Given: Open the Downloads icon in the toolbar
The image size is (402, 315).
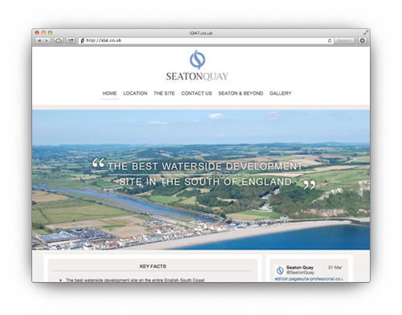Looking at the screenshot, I should click(x=363, y=41).
